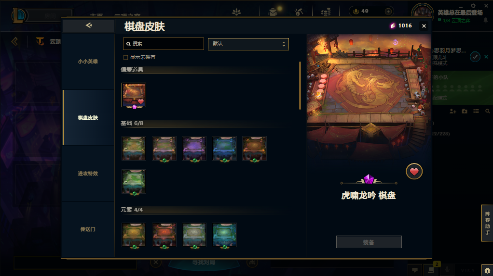Click the add friend icon

click(x=453, y=111)
